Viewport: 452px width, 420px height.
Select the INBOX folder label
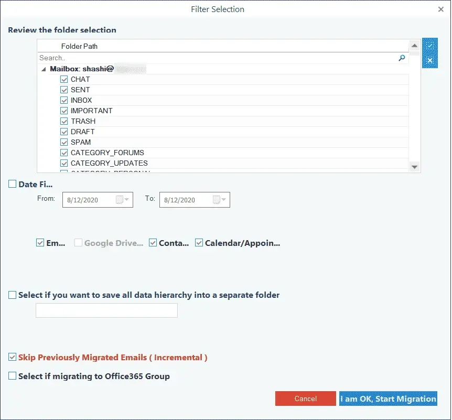tap(81, 100)
